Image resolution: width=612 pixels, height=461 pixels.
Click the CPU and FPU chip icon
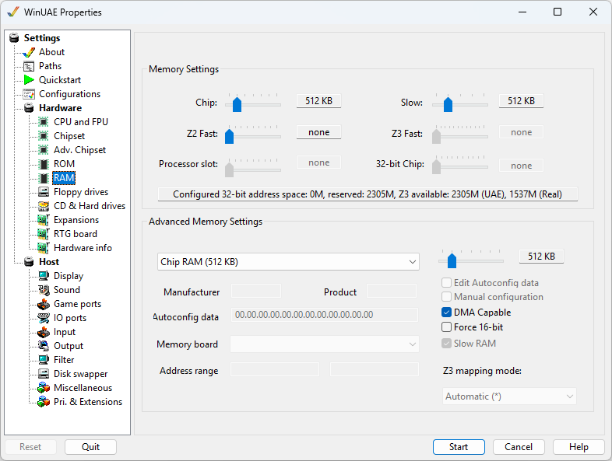tap(44, 122)
